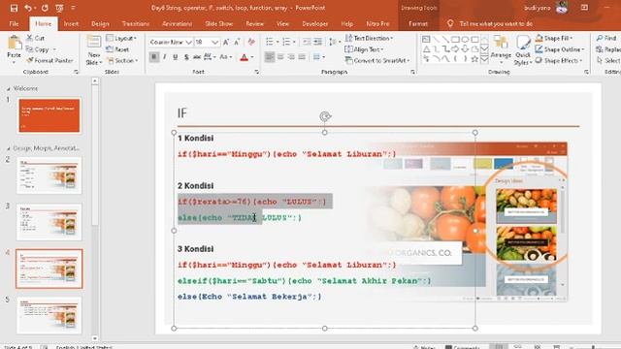The width and height of the screenshot is (621, 349).
Task: Click Tell me what you want to do
Action: coord(496,23)
